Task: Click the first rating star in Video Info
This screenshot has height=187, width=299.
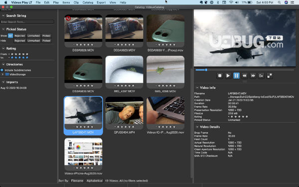Action: [232, 117]
